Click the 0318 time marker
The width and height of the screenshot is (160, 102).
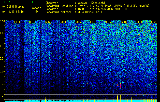(124, 22)
